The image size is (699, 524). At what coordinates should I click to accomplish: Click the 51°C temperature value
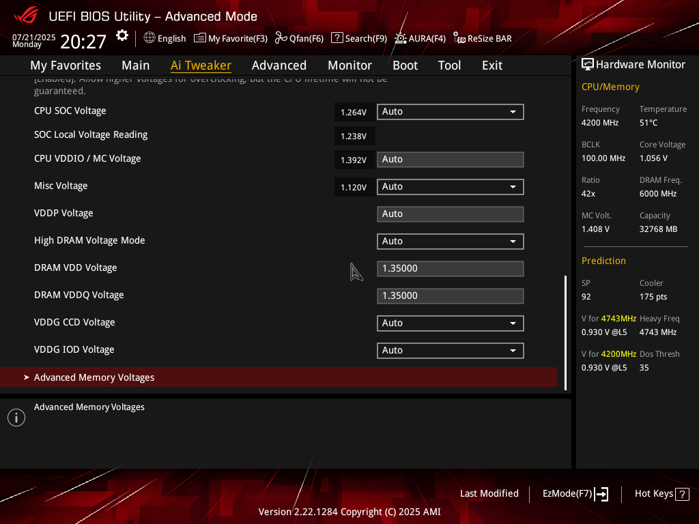coord(648,123)
